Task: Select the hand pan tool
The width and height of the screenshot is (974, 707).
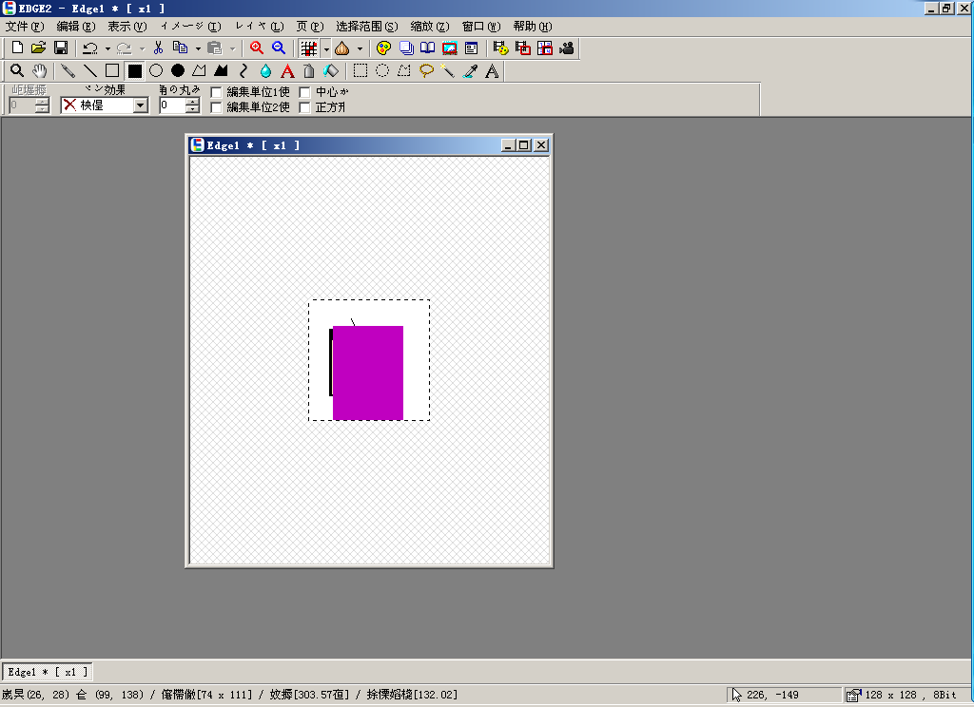Action: [40, 70]
